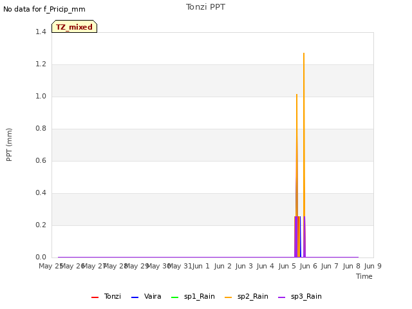Click the Jun 8 x-axis tick label
Image resolution: width=412 pixels, height=309 pixels.
click(x=351, y=266)
